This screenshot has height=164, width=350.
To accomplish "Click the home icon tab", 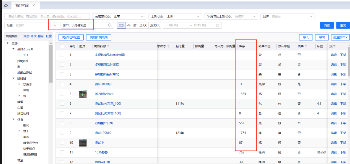I will pos(6,5).
